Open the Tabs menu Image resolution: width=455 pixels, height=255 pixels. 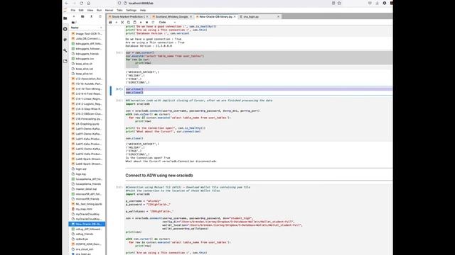119,10
